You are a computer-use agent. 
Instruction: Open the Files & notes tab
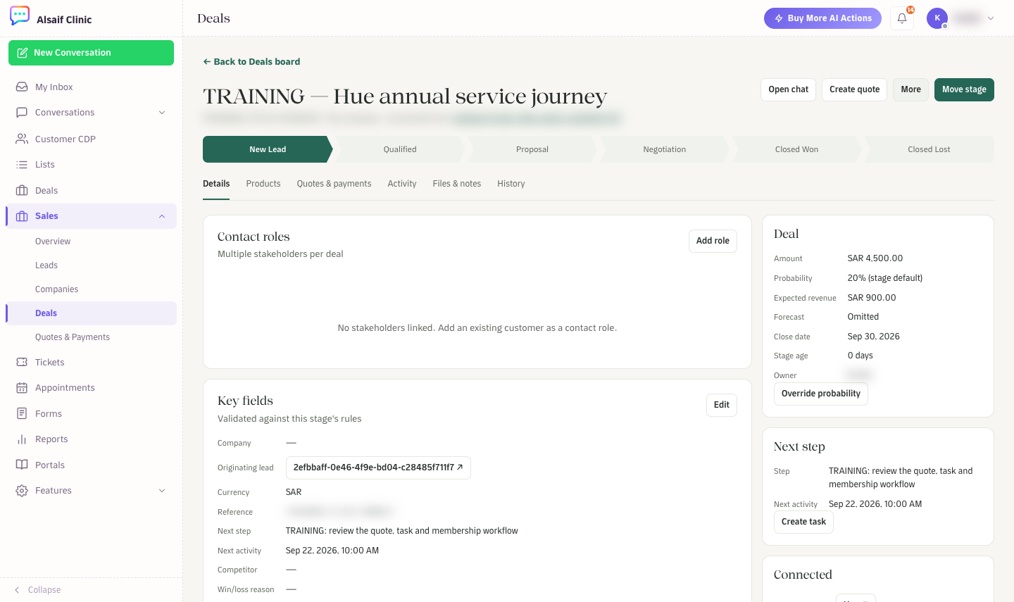(x=457, y=184)
